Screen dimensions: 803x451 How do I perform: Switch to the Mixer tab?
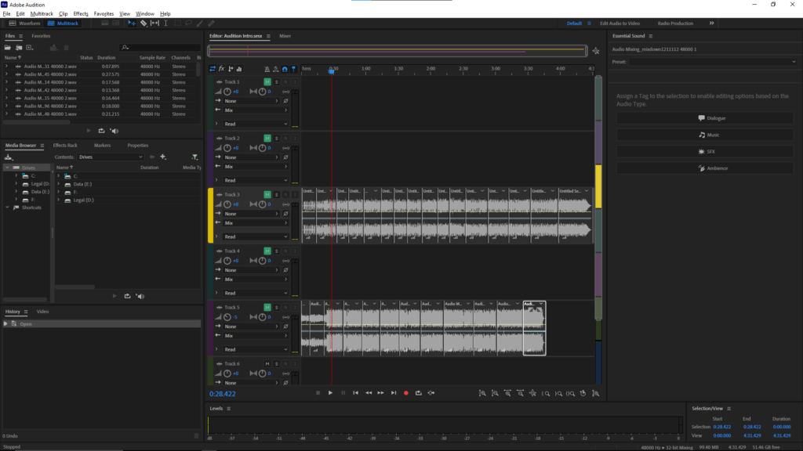point(285,36)
